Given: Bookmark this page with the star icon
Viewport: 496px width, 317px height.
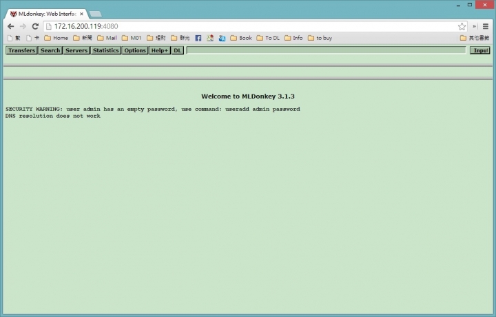Looking at the screenshot, I should coord(462,26).
